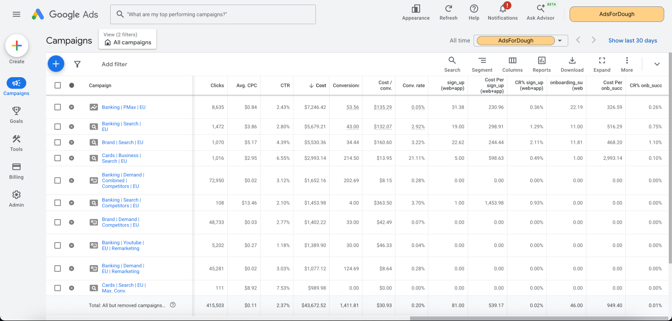Sort by the Avg. CPC column header
This screenshot has height=321, width=672.
tap(246, 85)
